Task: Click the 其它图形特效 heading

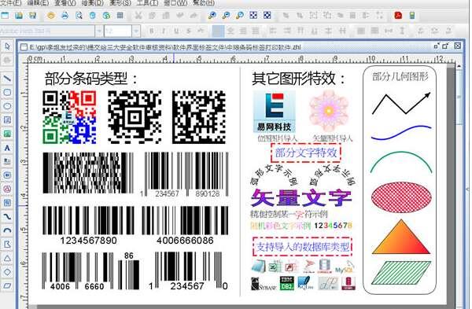Action: 299,79
